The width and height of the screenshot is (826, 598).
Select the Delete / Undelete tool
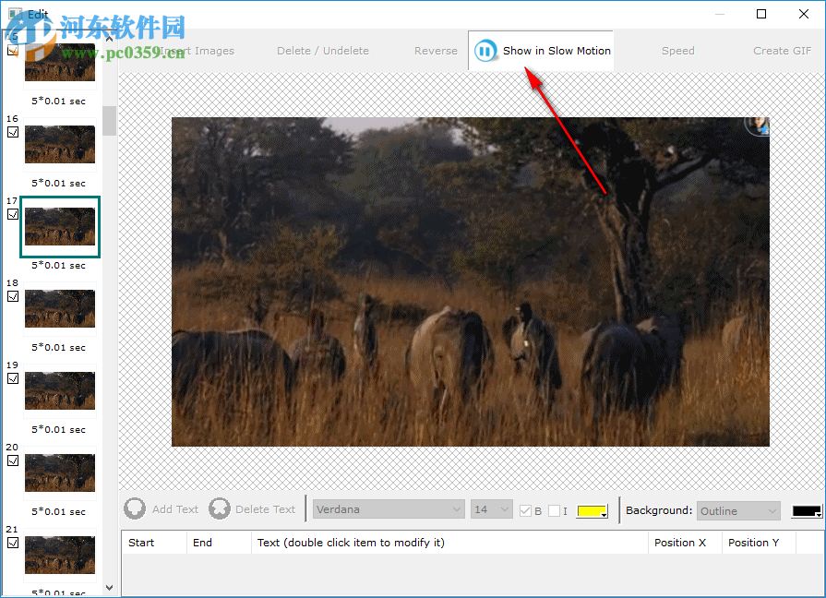(x=323, y=51)
